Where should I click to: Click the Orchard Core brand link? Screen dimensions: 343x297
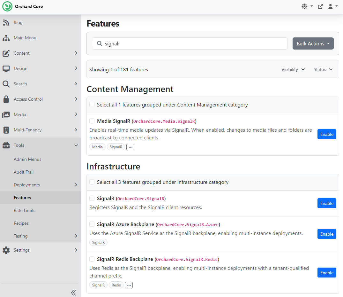[x=29, y=6]
